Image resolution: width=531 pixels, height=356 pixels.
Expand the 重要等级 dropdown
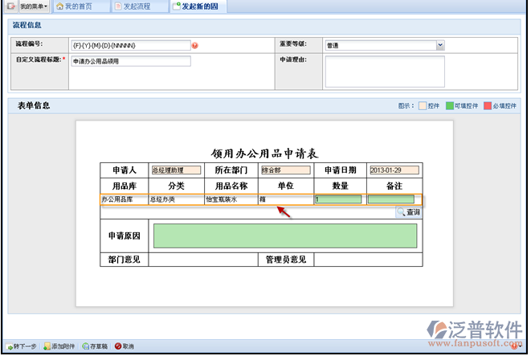439,46
